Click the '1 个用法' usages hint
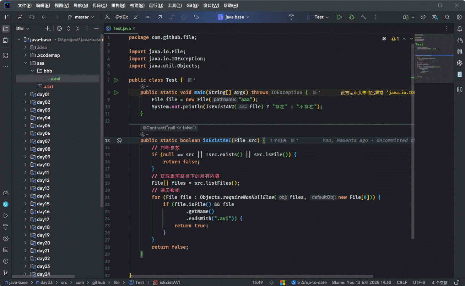 278,141
